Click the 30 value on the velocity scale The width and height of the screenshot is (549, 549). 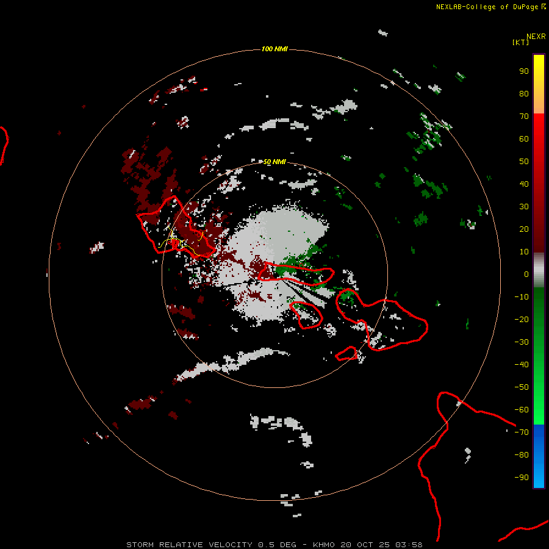tap(524, 207)
